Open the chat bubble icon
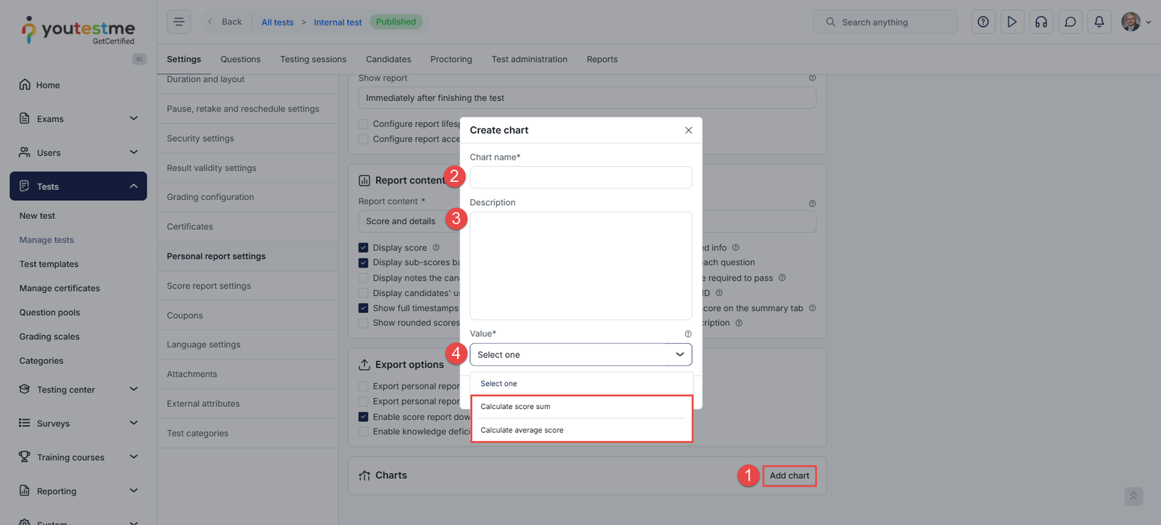Image resolution: width=1161 pixels, height=525 pixels. 1070,22
